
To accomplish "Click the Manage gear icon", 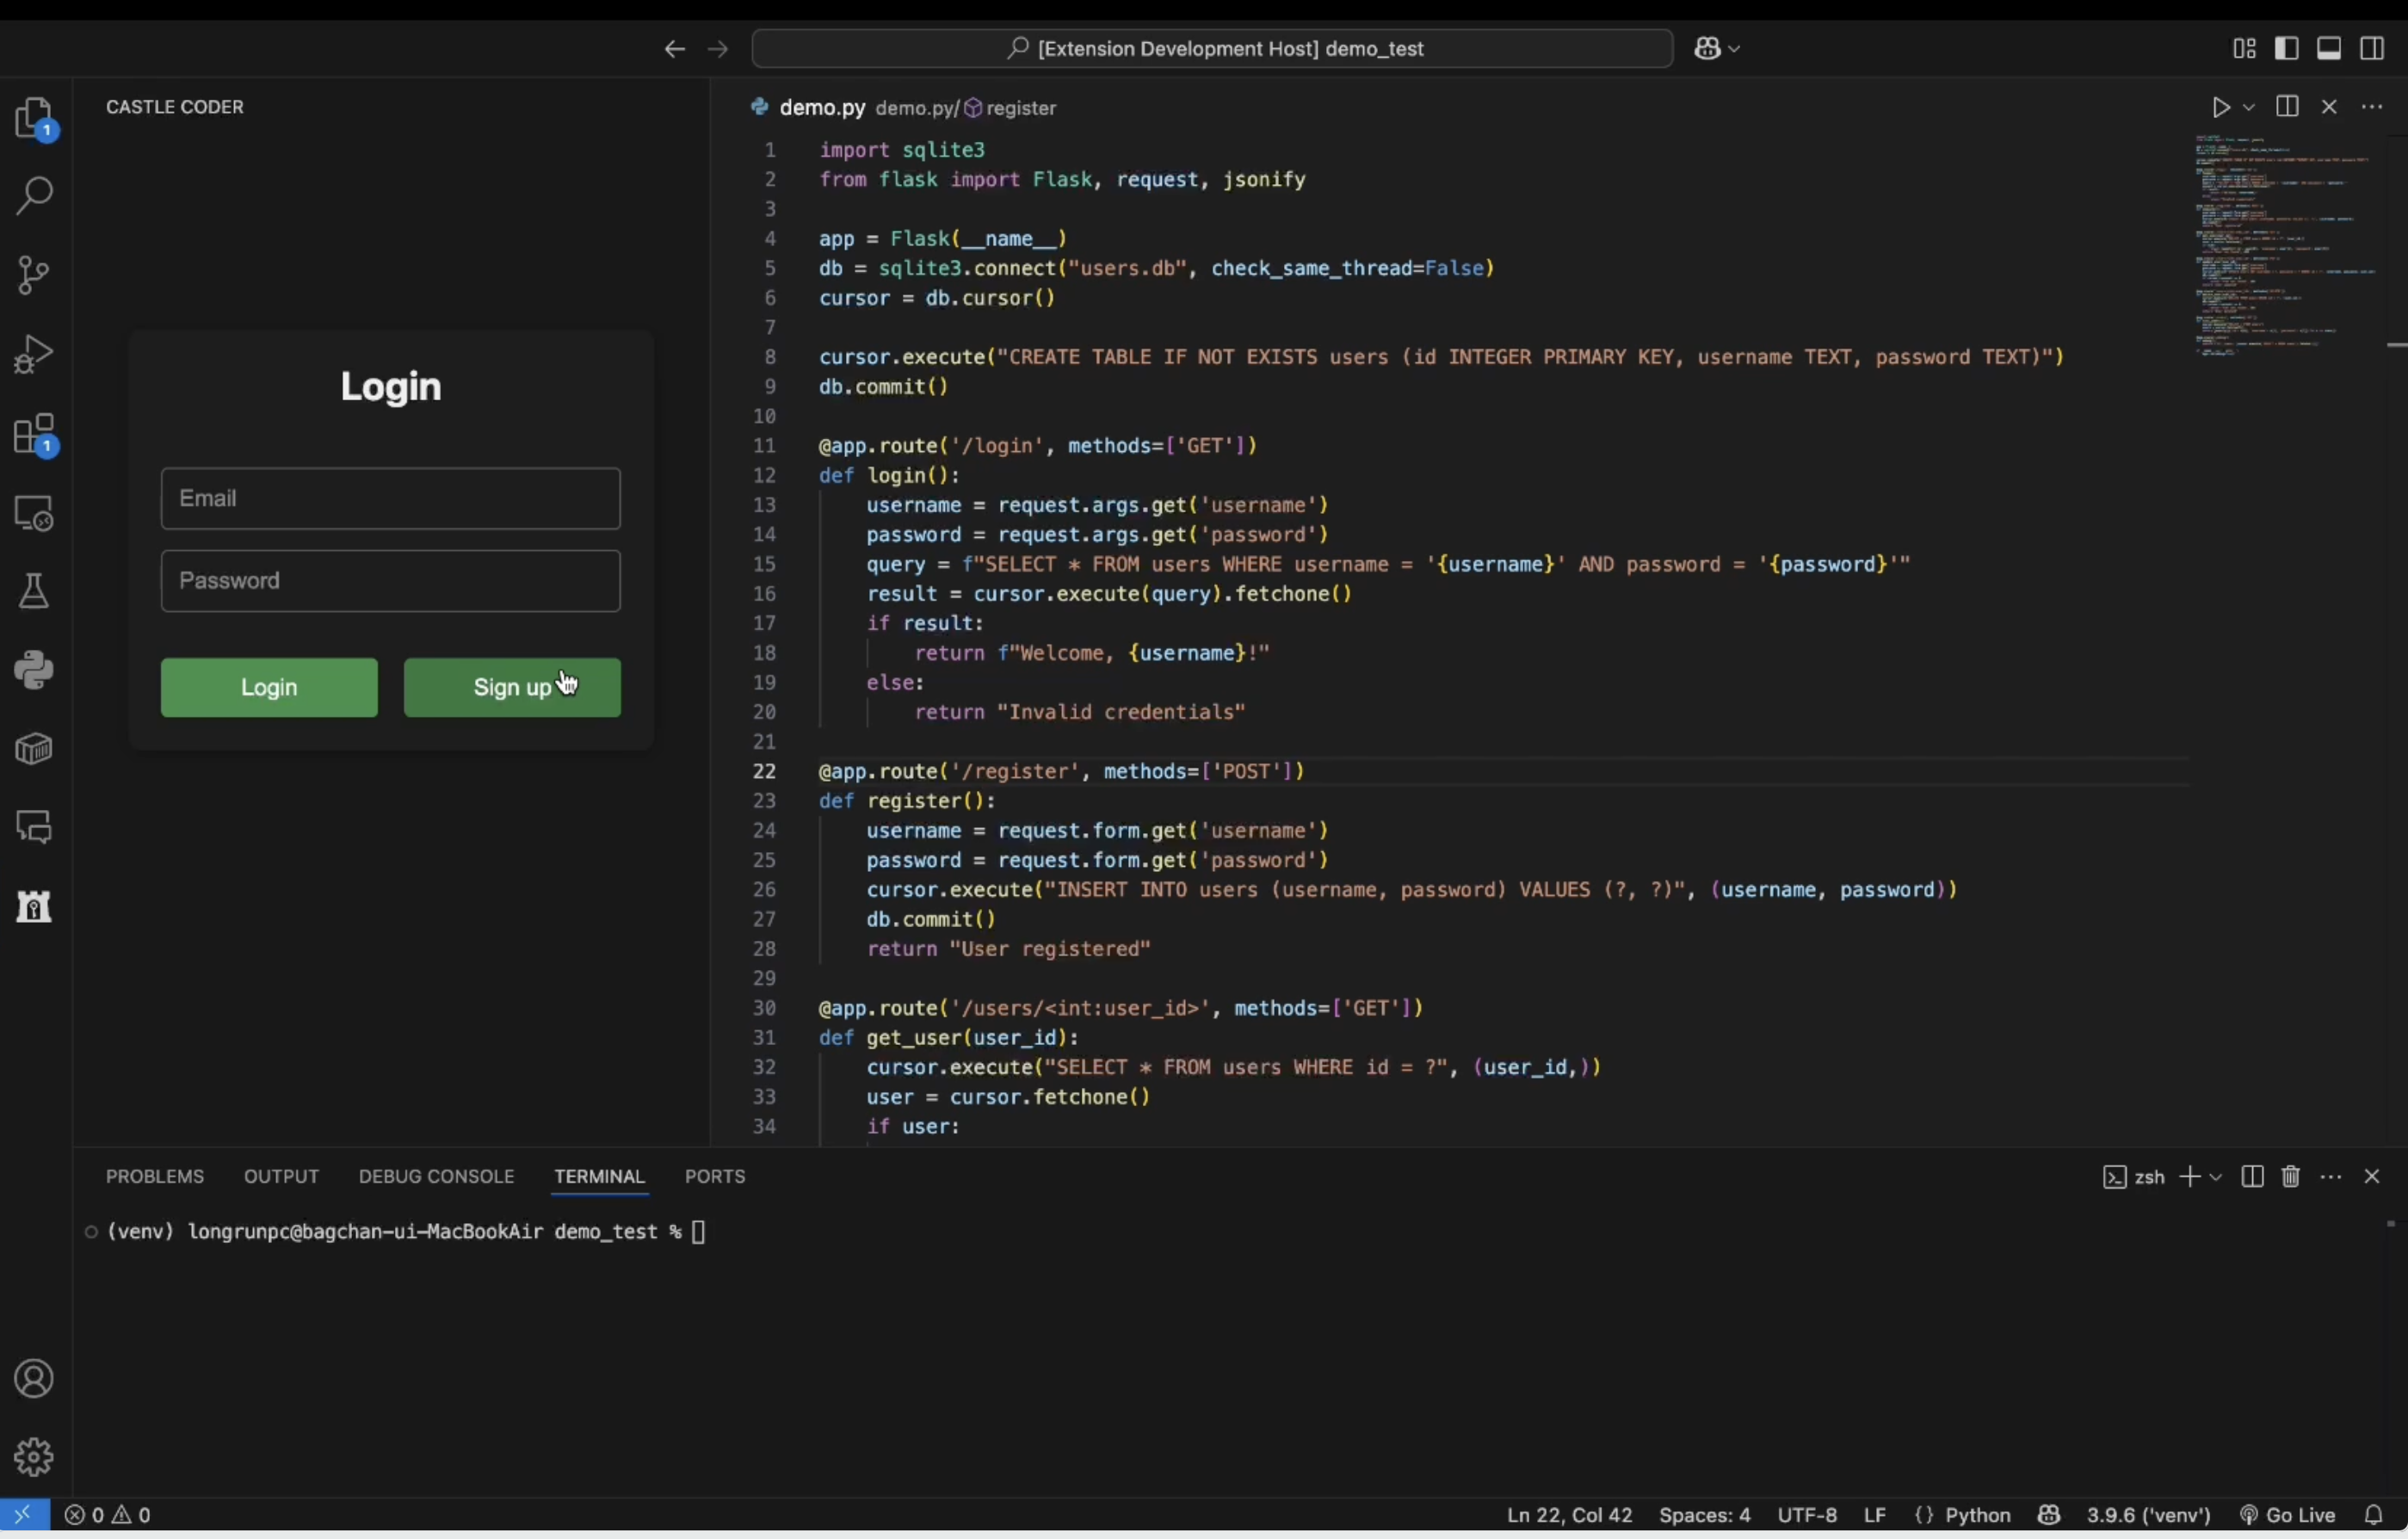I will point(34,1458).
